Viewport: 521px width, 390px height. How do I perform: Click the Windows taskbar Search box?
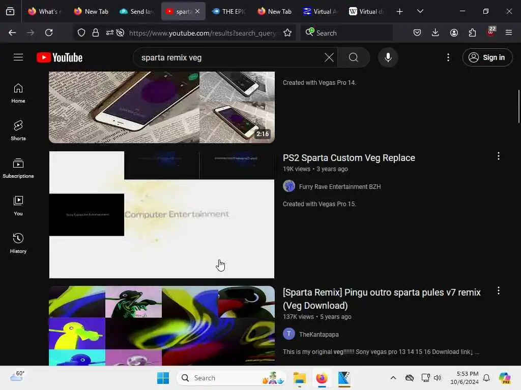[x=231, y=378]
